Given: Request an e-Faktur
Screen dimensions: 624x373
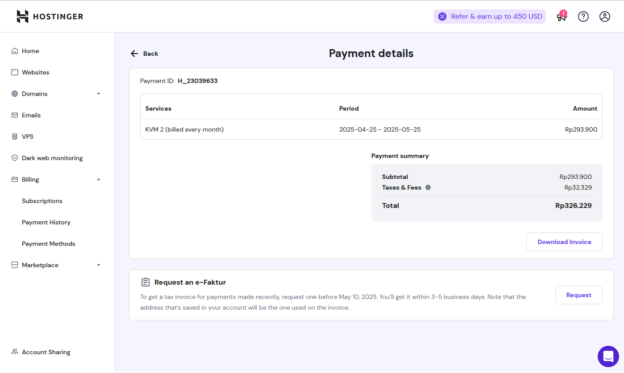Looking at the screenshot, I should point(578,295).
